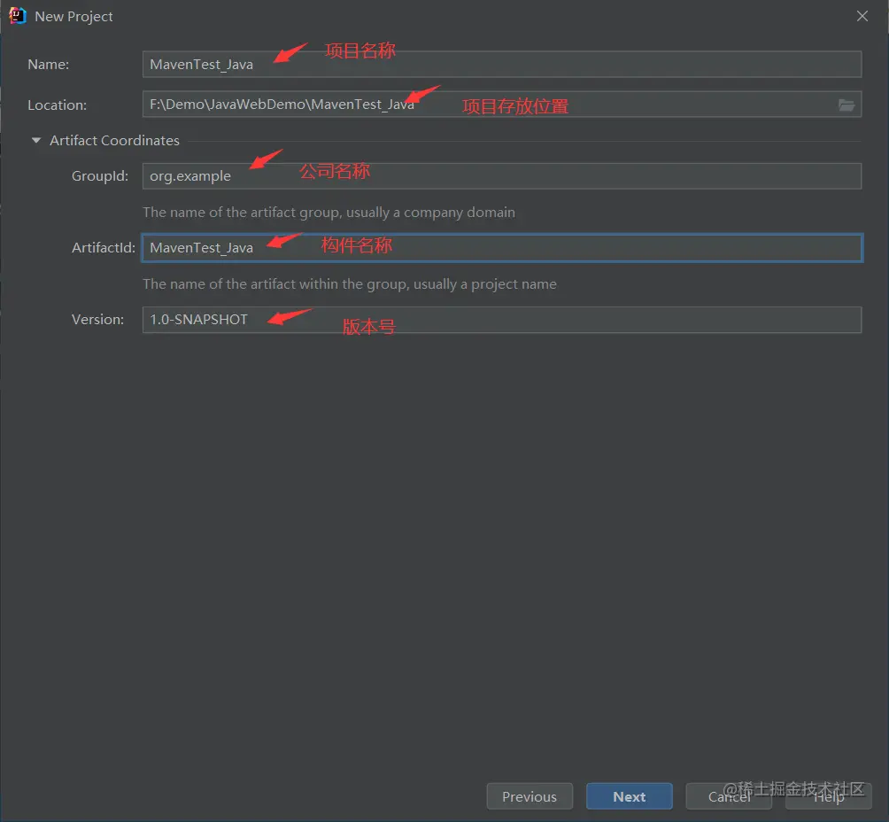Click the 'Artifact Coordinates' section heading
This screenshot has width=889, height=822.
click(x=114, y=140)
